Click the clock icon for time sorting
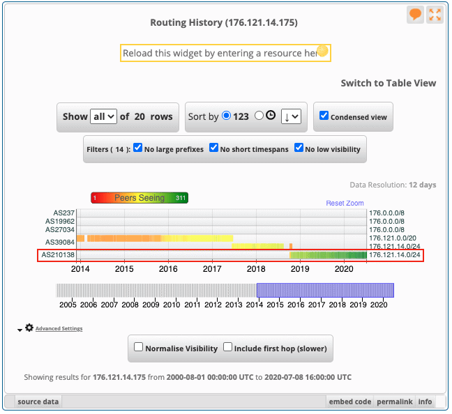The image size is (452, 414). 271,115
